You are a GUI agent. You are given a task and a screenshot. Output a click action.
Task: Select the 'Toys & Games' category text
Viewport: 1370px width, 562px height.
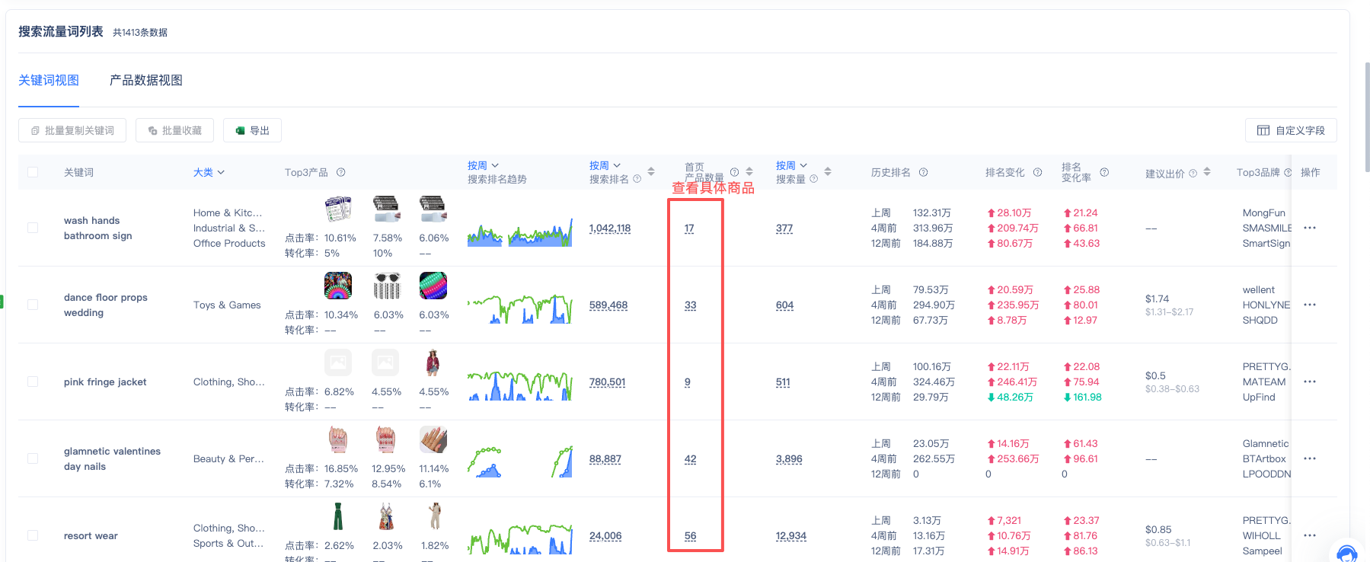click(227, 305)
